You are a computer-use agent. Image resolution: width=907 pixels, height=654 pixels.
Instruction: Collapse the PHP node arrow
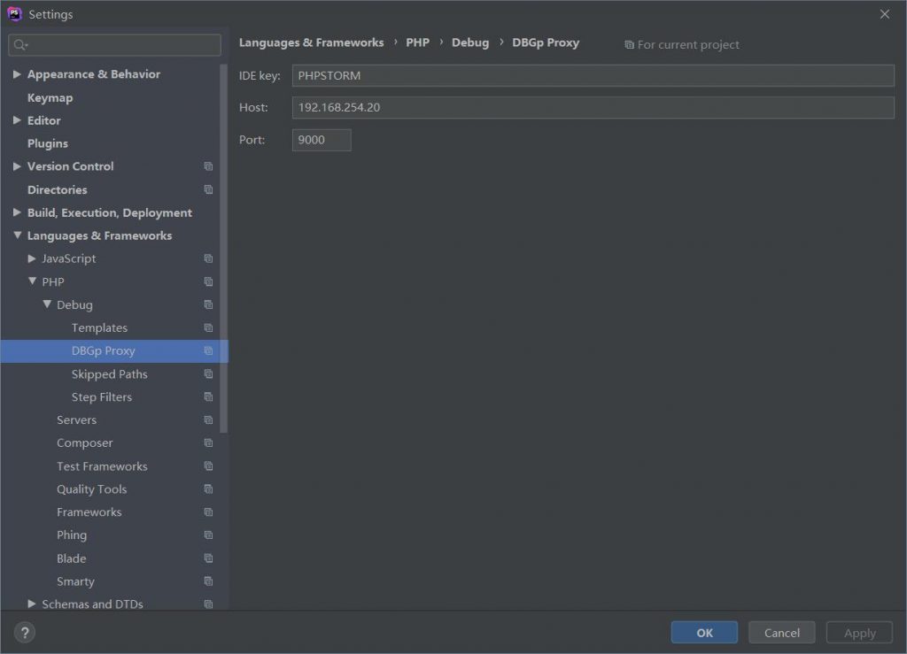pos(32,281)
